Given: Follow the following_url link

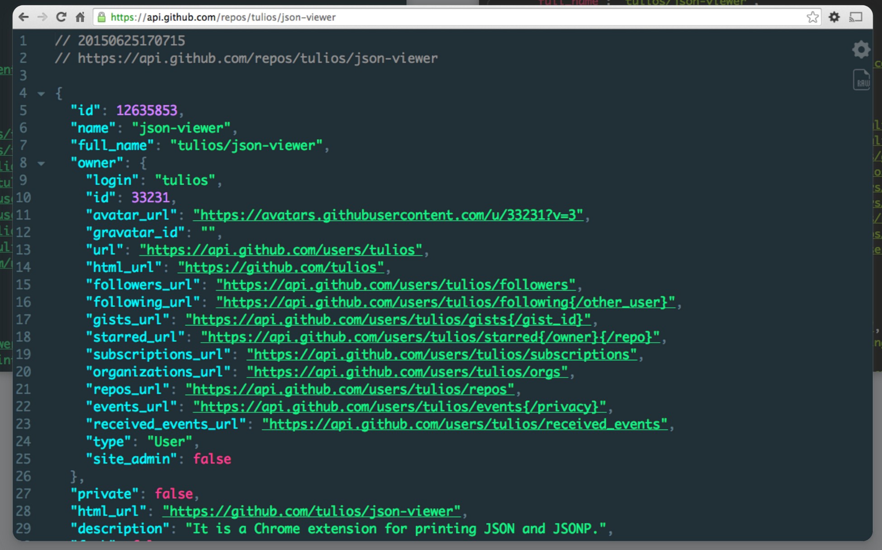Looking at the screenshot, I should [446, 302].
